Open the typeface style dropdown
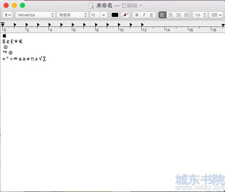This screenshot has width=225, height=192. 72,15
